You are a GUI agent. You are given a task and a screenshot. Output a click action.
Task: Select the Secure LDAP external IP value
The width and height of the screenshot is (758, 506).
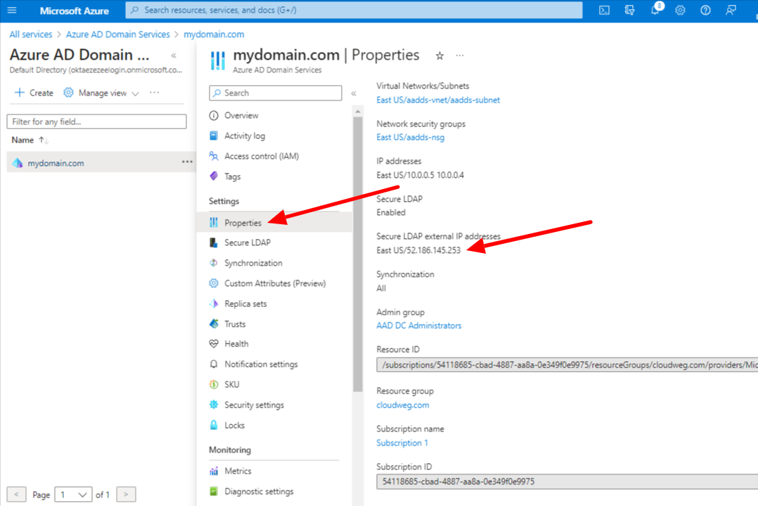click(x=418, y=250)
